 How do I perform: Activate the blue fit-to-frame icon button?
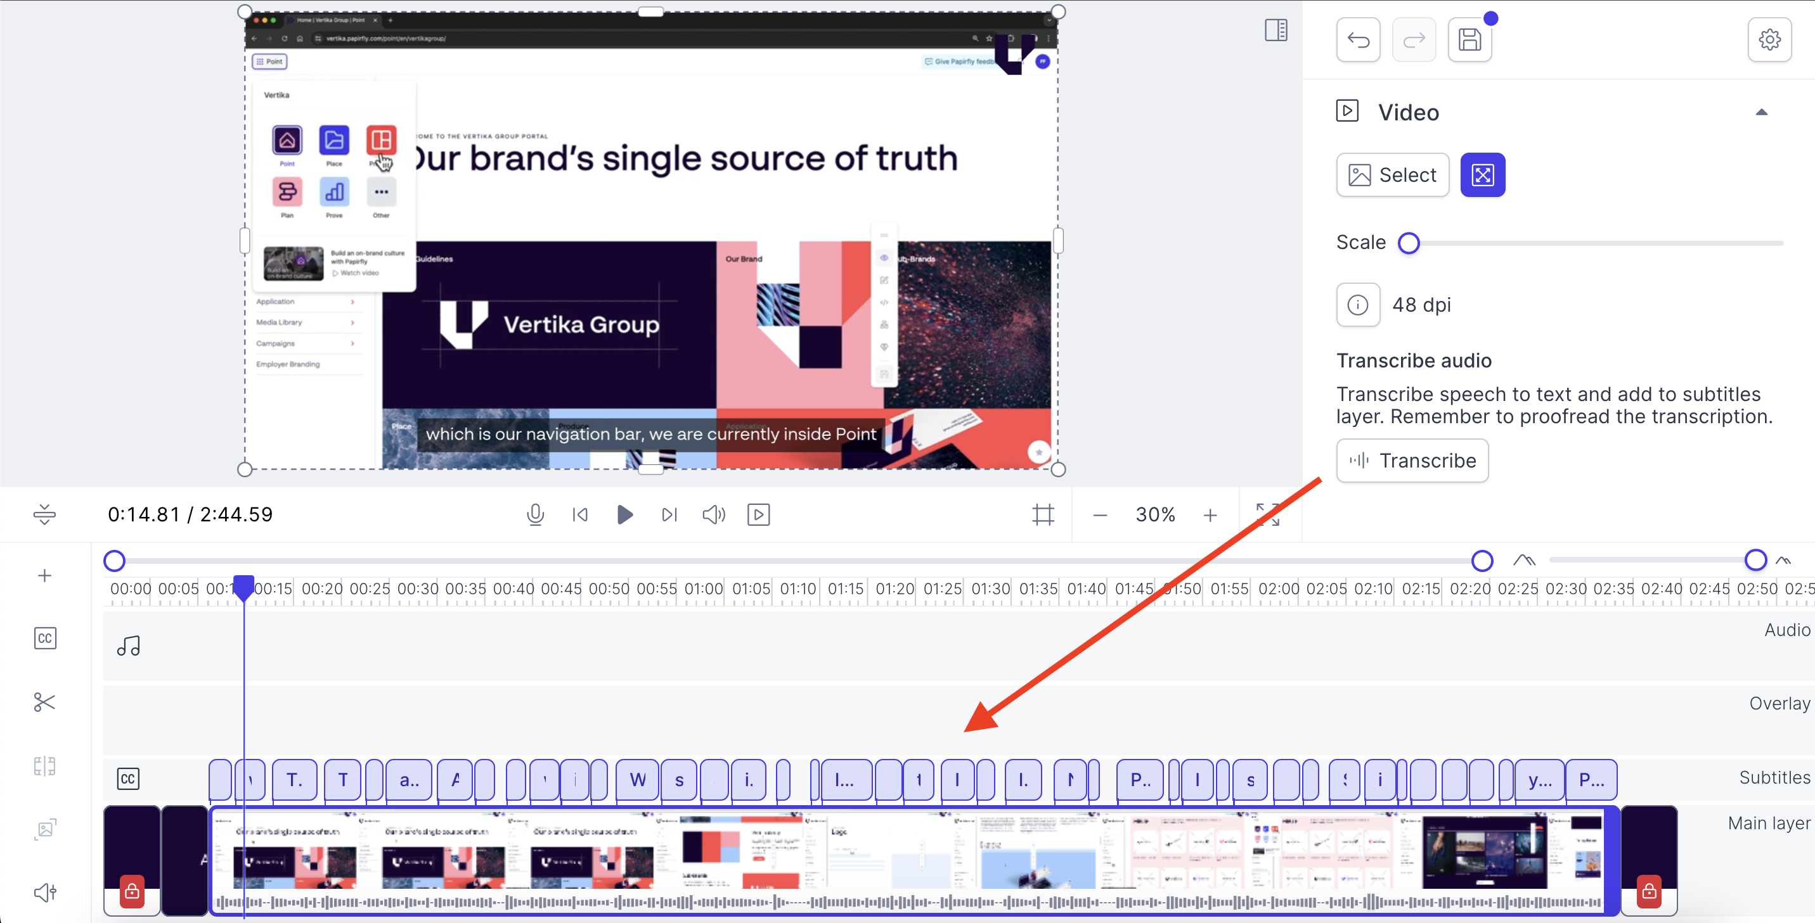pos(1482,175)
